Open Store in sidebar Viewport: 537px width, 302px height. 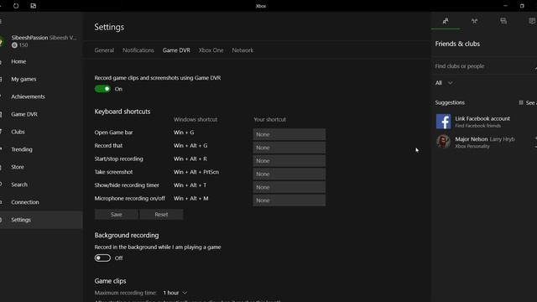(41, 167)
